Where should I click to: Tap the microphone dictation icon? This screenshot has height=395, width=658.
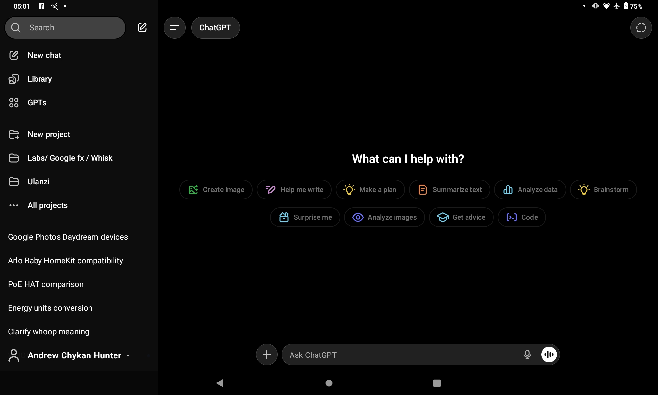[527, 355]
